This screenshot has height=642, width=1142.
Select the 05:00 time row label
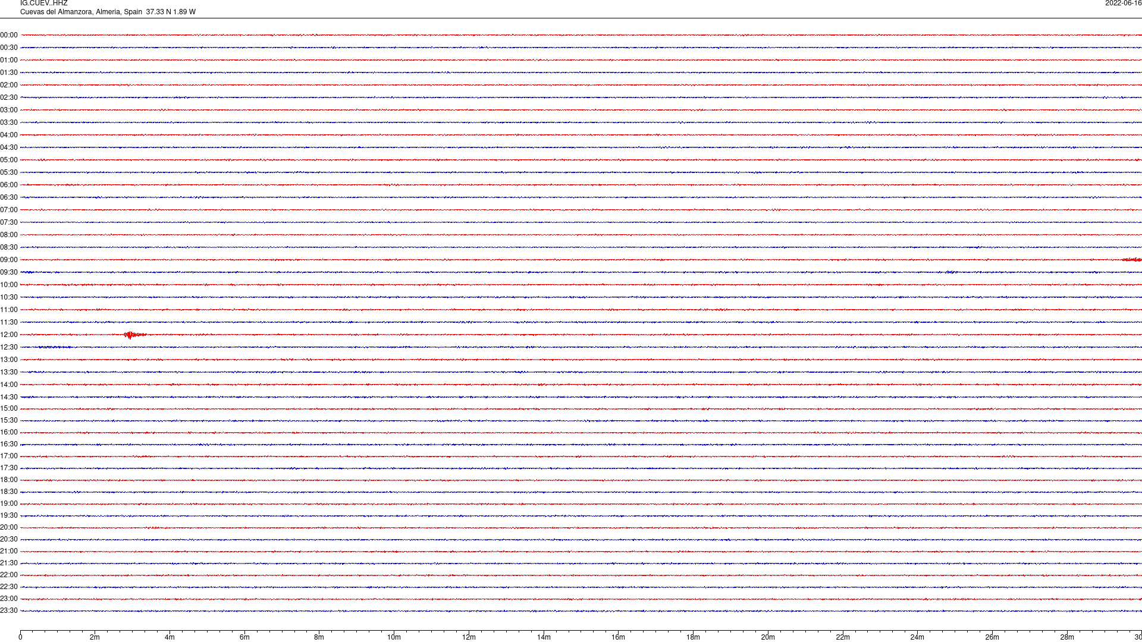(9, 160)
